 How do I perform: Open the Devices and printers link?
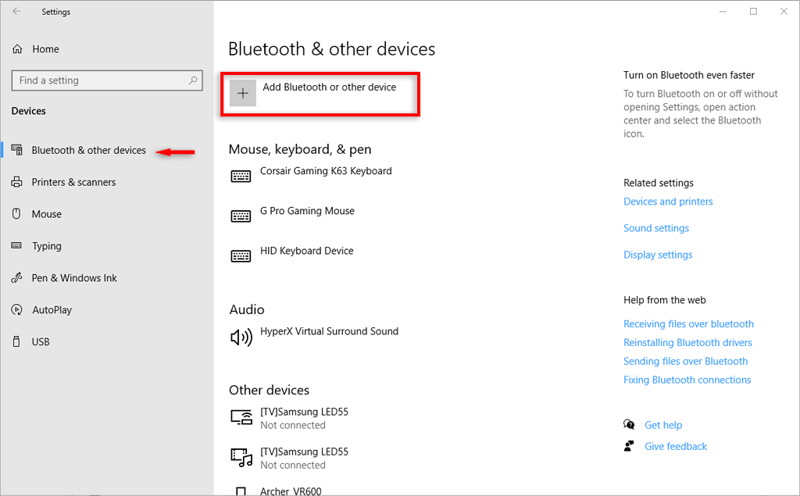pos(668,202)
